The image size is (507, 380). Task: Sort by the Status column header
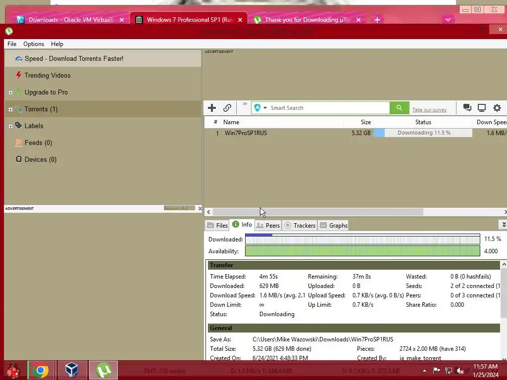pyautogui.click(x=423, y=122)
